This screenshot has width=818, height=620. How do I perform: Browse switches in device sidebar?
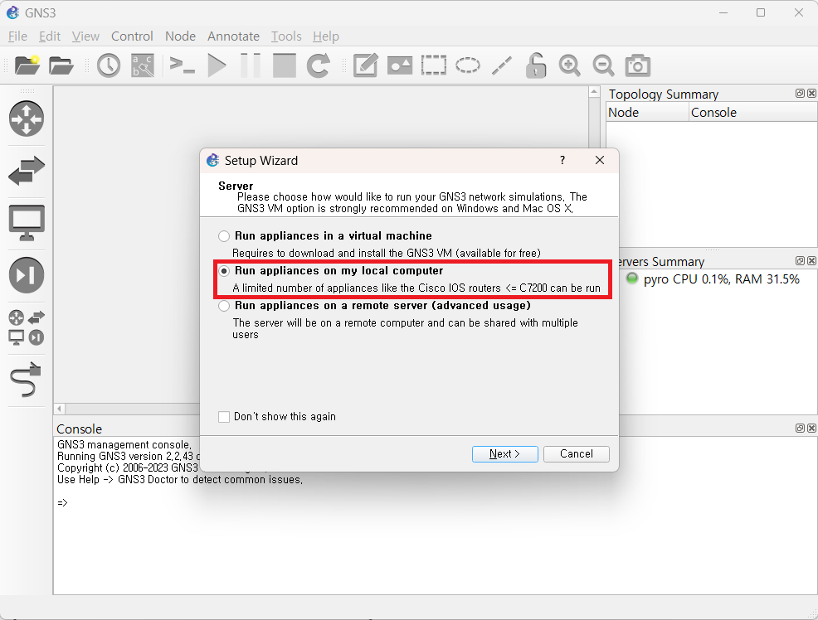coord(27,171)
